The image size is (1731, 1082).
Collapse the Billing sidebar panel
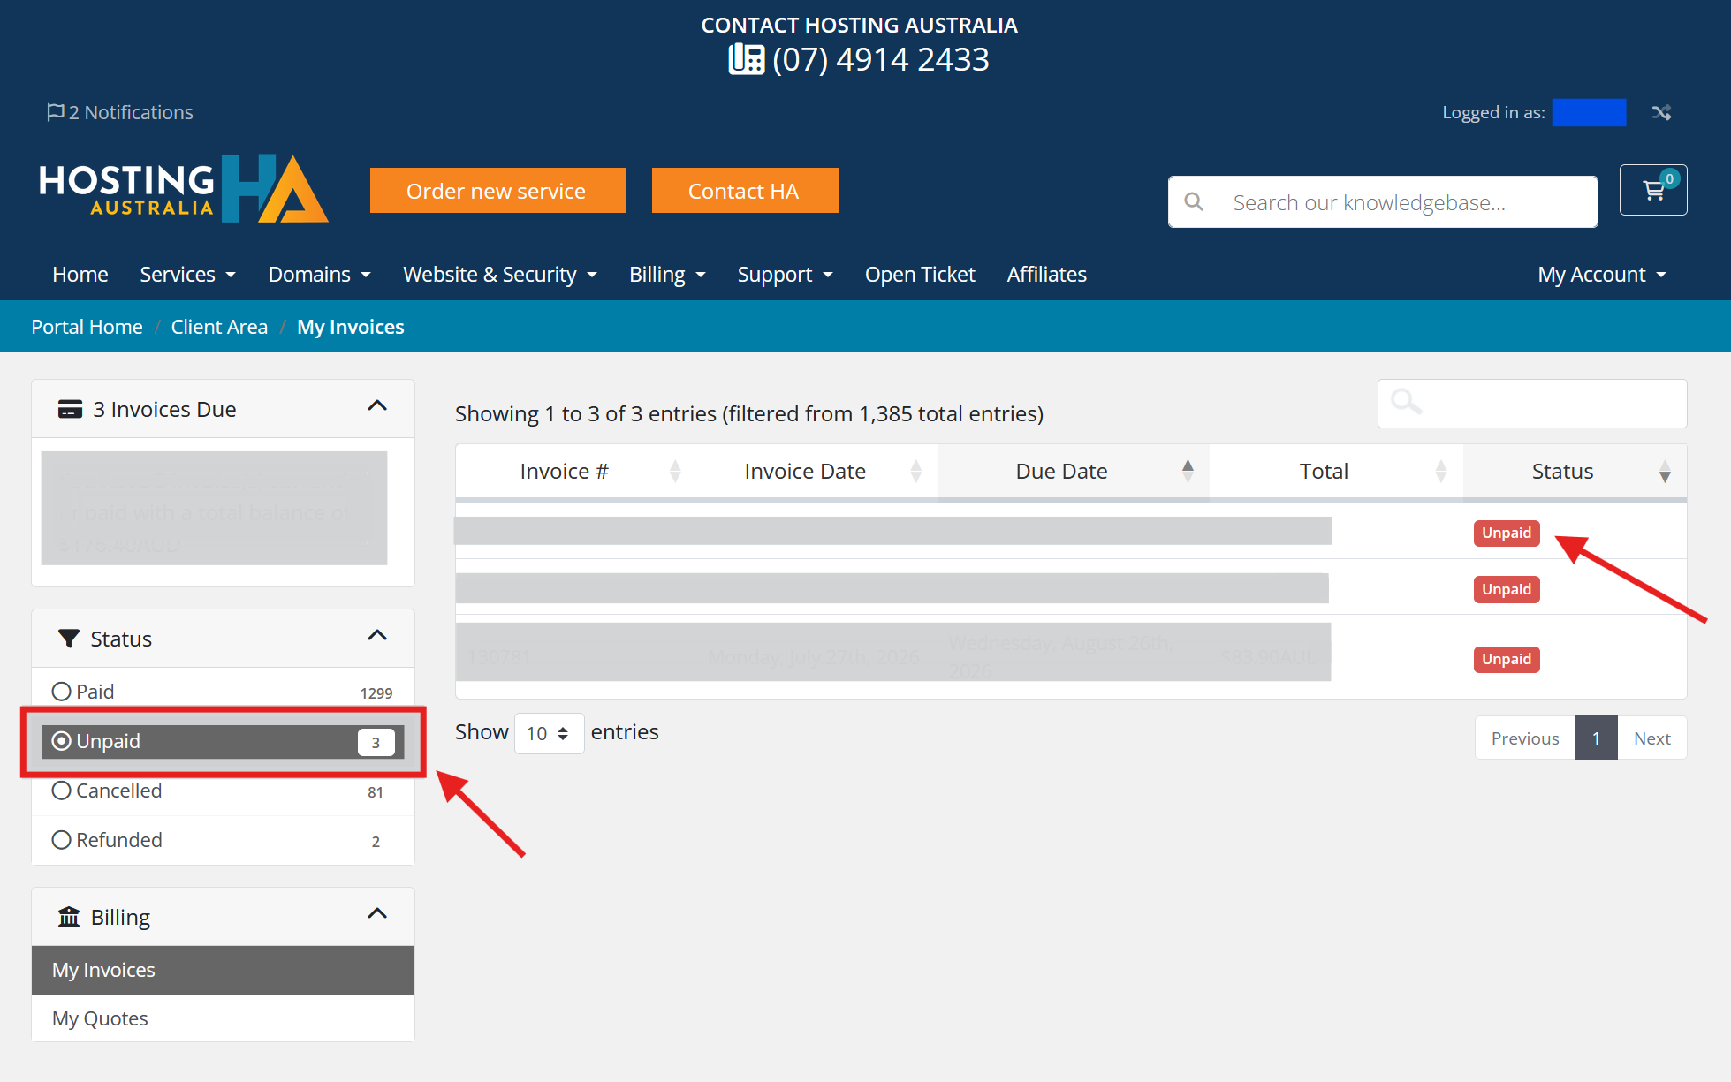pos(377,914)
